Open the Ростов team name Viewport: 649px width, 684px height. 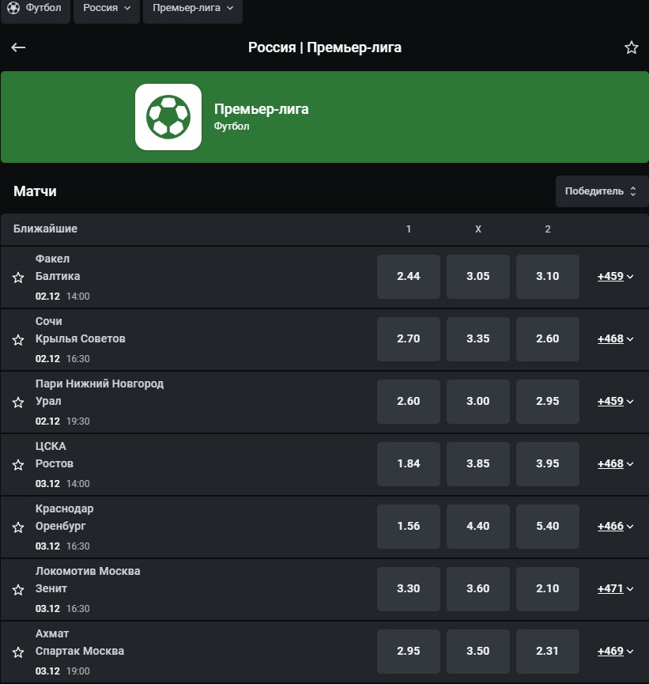[54, 463]
